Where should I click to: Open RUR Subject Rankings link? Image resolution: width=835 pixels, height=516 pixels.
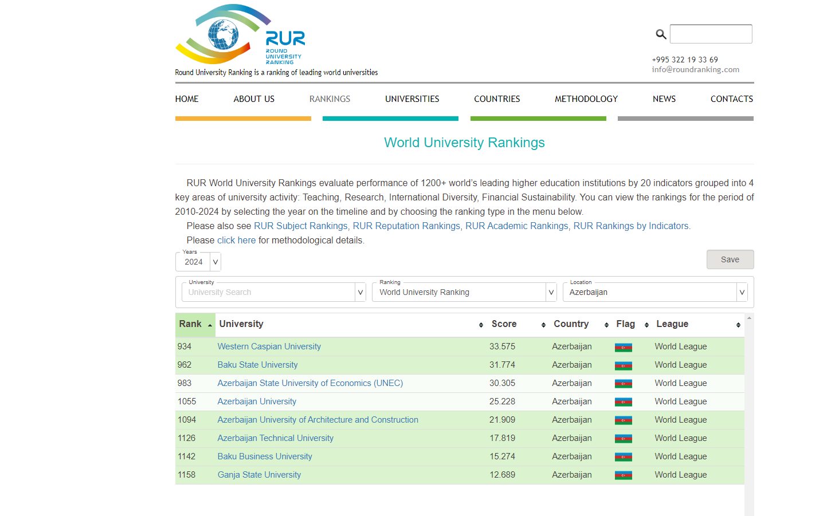pos(301,226)
